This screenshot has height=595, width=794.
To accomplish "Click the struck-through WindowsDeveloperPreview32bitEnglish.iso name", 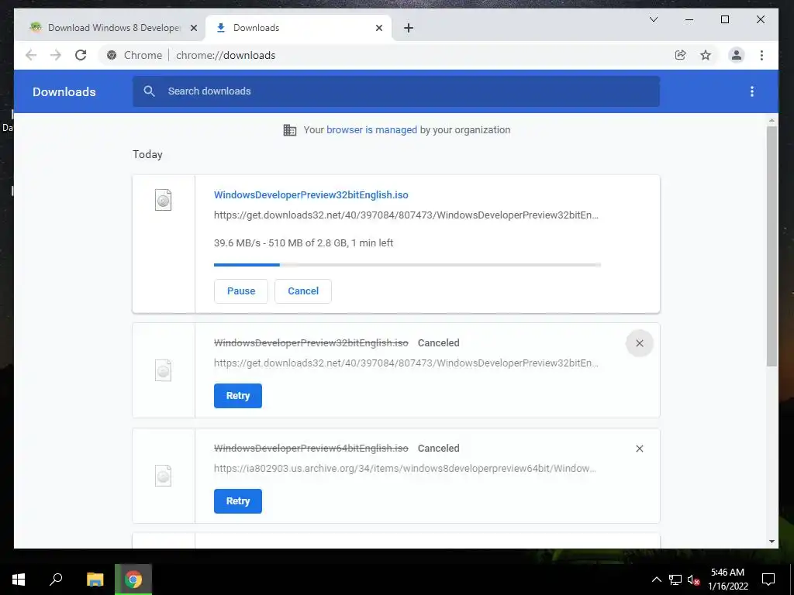I will click(x=311, y=343).
